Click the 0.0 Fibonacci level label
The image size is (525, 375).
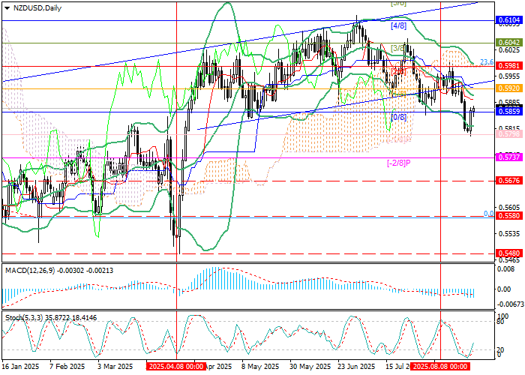(x=489, y=214)
